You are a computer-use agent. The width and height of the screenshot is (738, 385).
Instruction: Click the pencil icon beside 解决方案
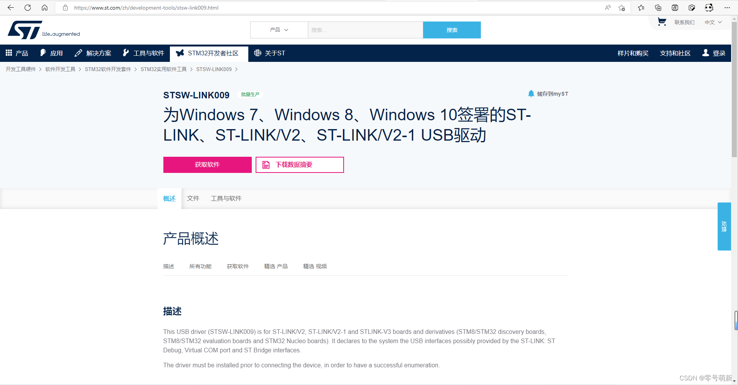pyautogui.click(x=78, y=53)
